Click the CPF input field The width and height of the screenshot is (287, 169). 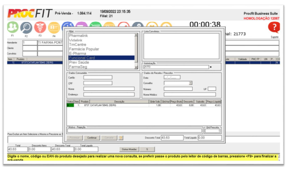pyautogui.click(x=98, y=83)
